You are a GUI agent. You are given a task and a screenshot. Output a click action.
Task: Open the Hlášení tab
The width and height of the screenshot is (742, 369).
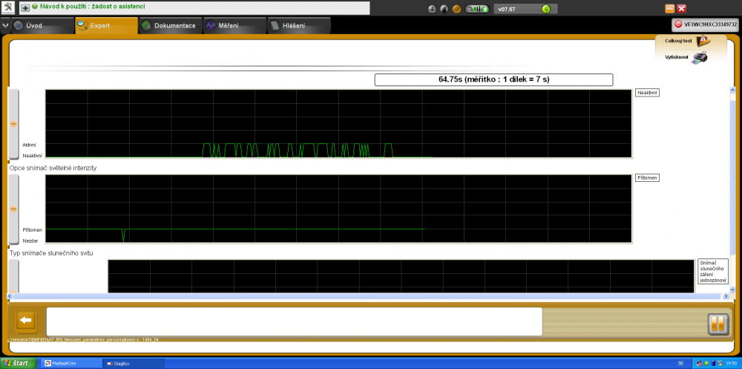pyautogui.click(x=299, y=25)
